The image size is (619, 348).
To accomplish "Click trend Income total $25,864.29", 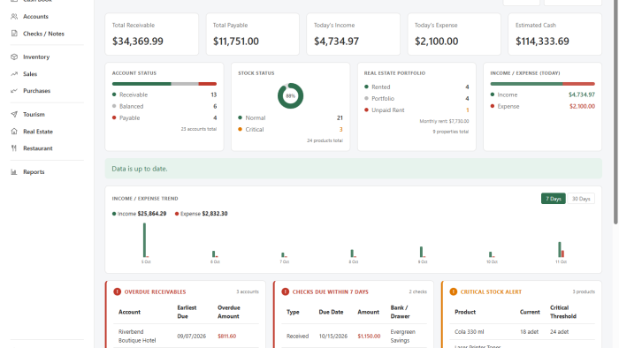I will point(151,214).
